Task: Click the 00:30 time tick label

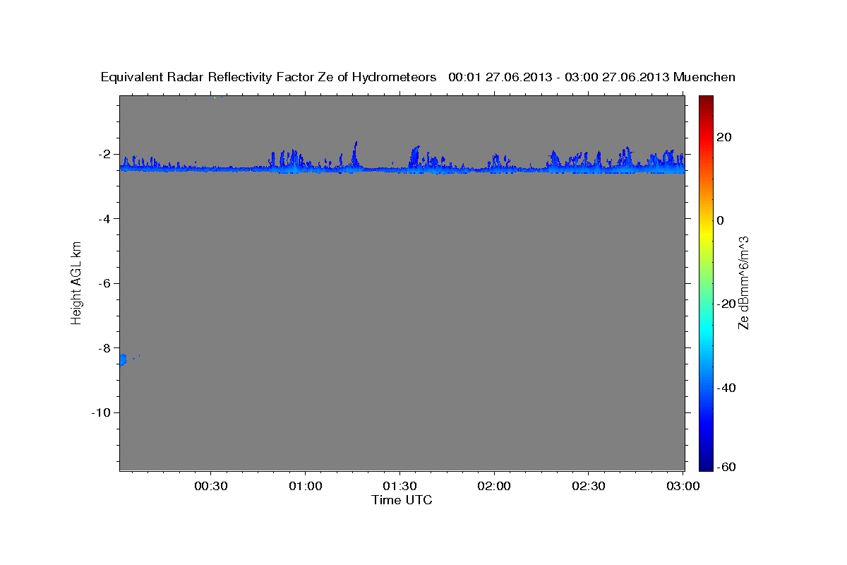Action: point(211,486)
